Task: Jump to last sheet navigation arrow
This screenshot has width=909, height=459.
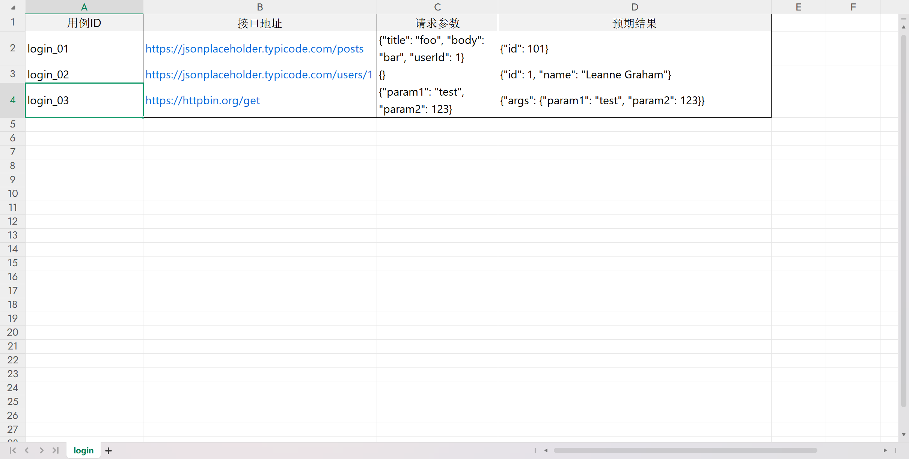Action: [56, 450]
